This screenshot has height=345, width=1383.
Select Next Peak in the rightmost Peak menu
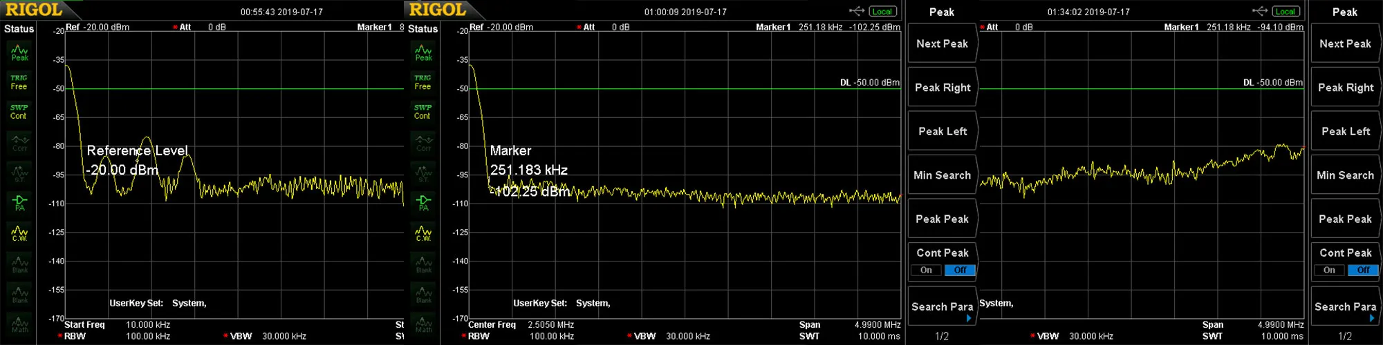(x=1345, y=43)
